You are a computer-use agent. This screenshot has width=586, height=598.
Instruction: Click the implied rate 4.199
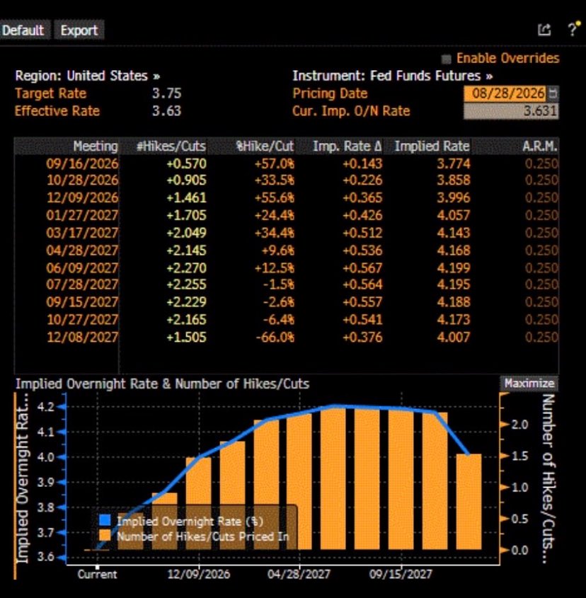click(x=453, y=268)
